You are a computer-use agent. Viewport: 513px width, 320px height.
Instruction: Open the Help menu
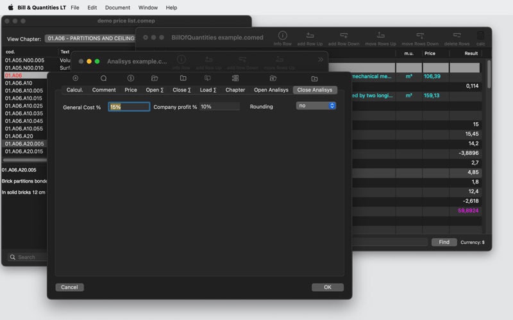coord(171,8)
